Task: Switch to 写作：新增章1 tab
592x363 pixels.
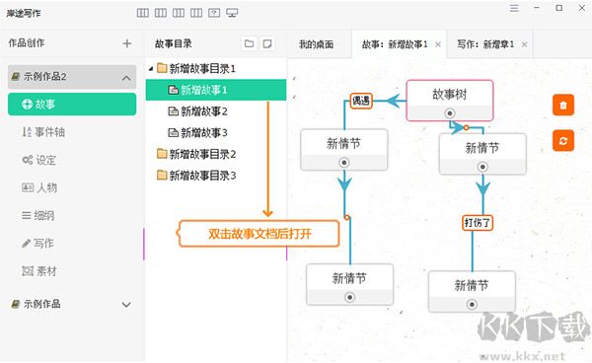Action: click(485, 44)
